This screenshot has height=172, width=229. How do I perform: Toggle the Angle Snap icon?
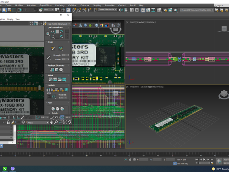click(x=79, y=10)
